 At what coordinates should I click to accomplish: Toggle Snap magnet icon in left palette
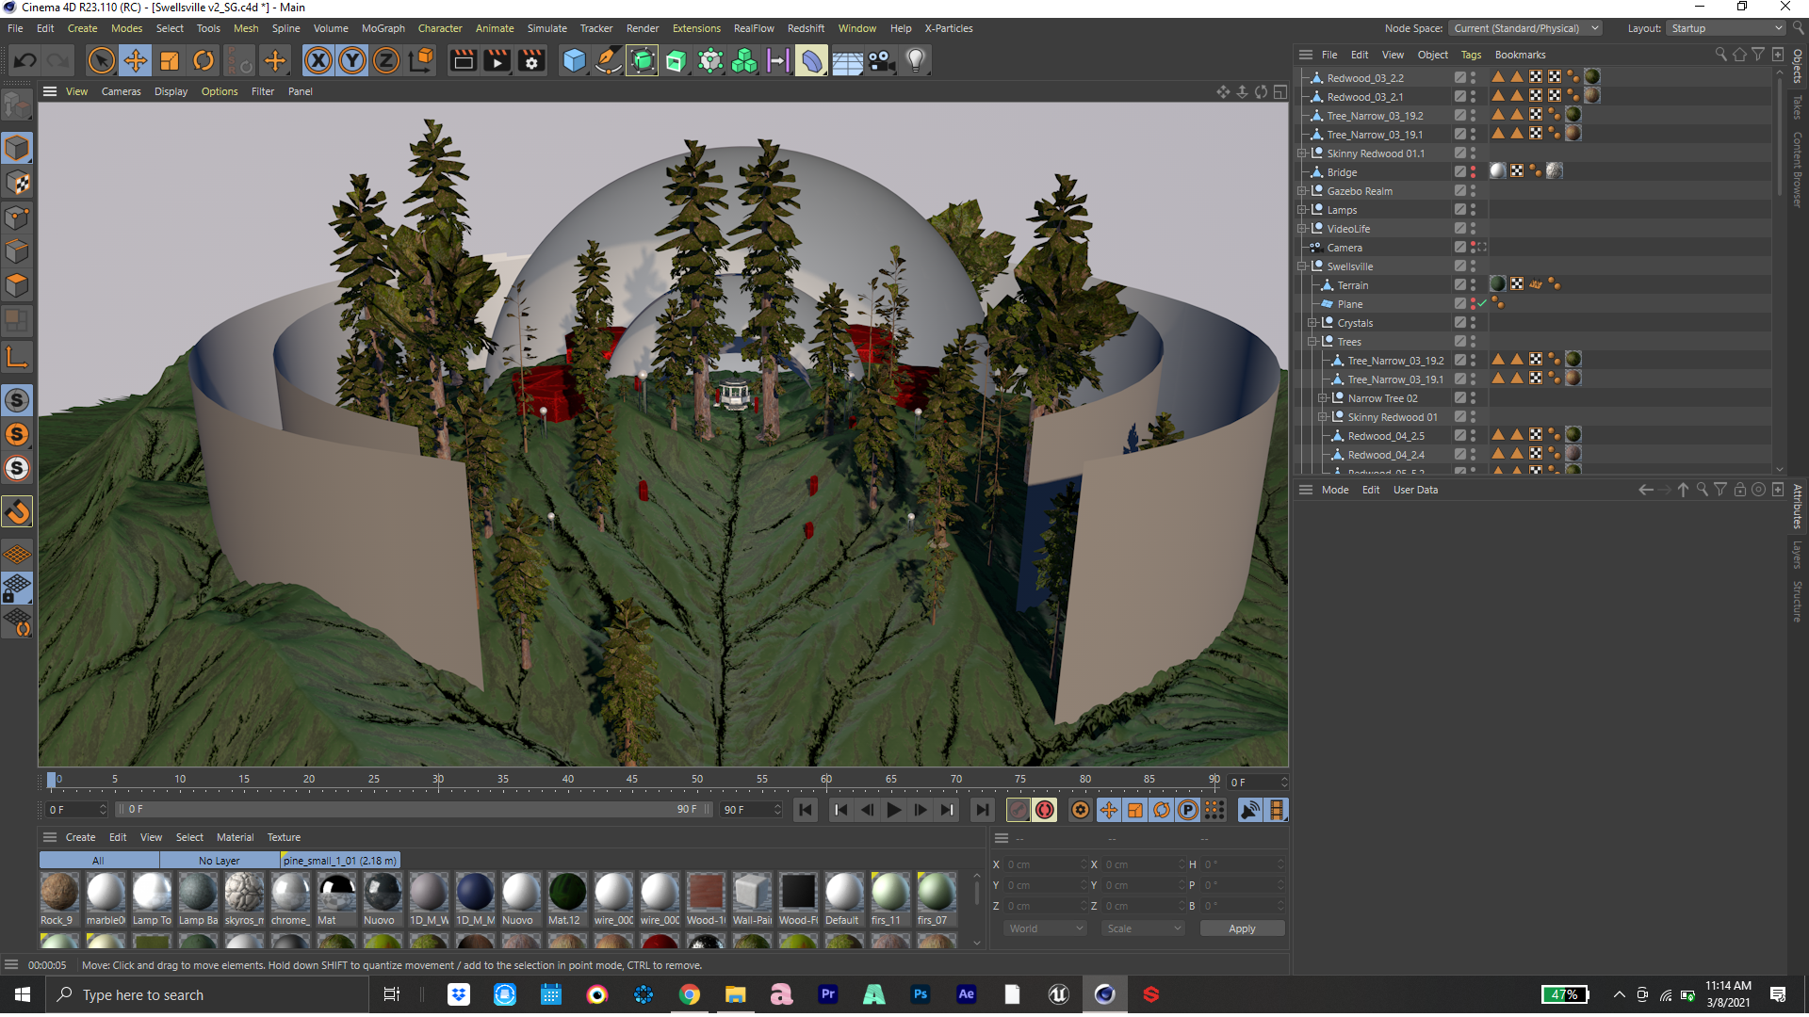pos(17,512)
